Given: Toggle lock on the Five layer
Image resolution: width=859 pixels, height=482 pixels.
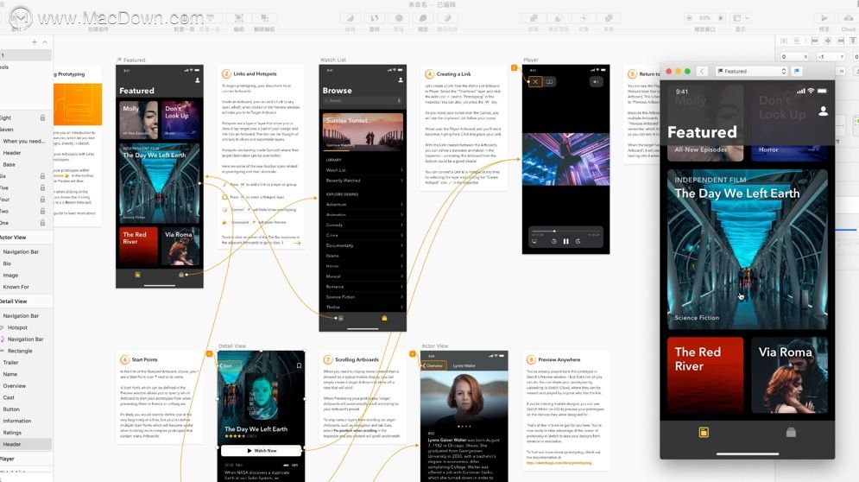Looking at the screenshot, I should coord(42,187).
